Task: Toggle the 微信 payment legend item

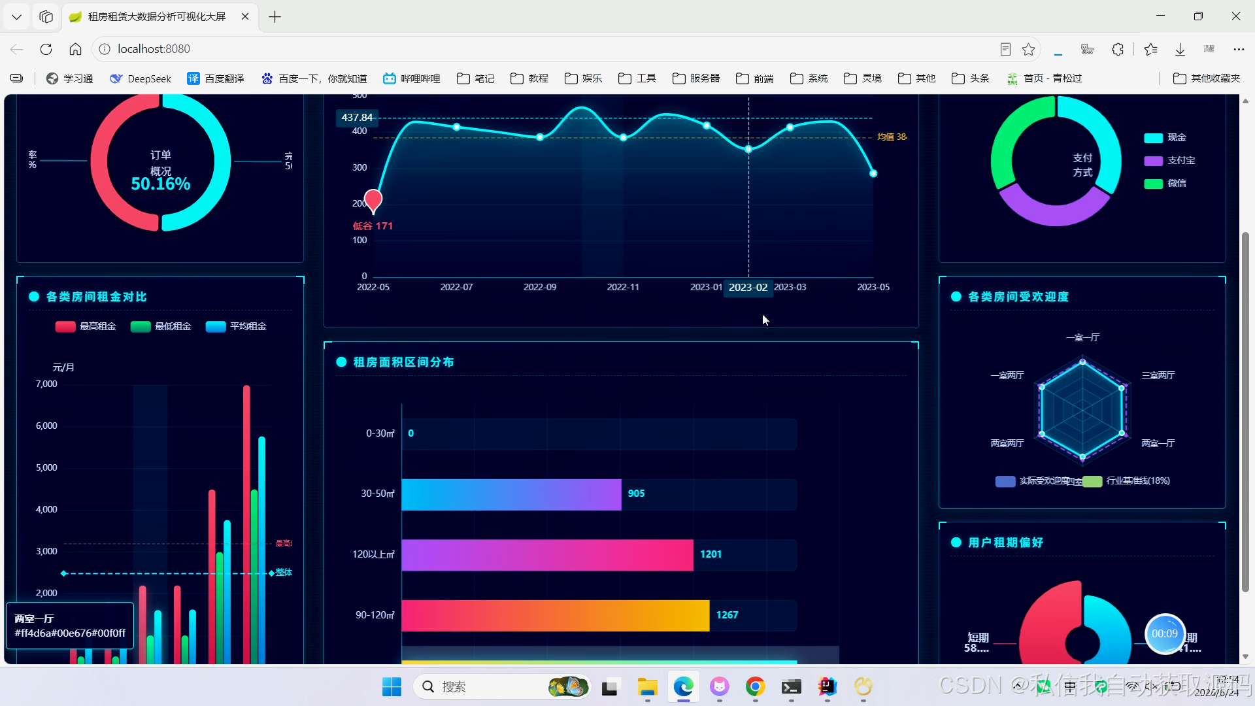Action: (1165, 184)
